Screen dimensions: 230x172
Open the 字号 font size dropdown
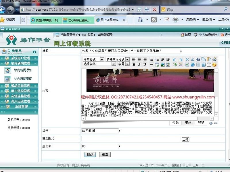click(x=127, y=64)
